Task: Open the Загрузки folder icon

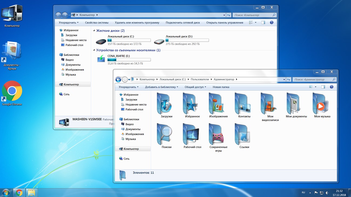Action: point(164,104)
